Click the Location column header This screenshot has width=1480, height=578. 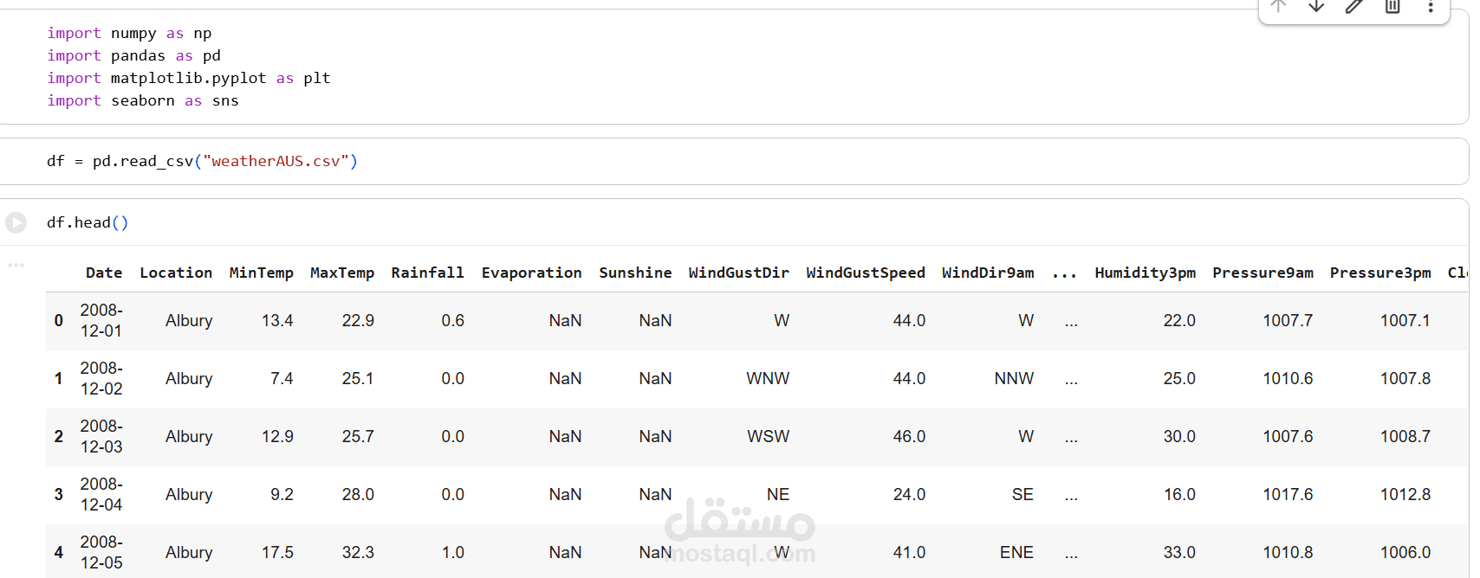[176, 273]
